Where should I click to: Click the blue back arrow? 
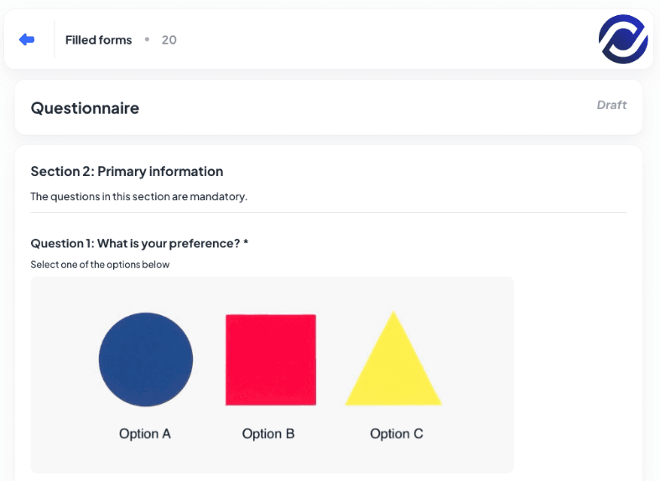tap(27, 39)
